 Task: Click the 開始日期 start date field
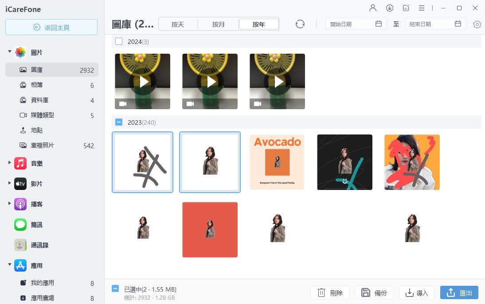point(356,24)
